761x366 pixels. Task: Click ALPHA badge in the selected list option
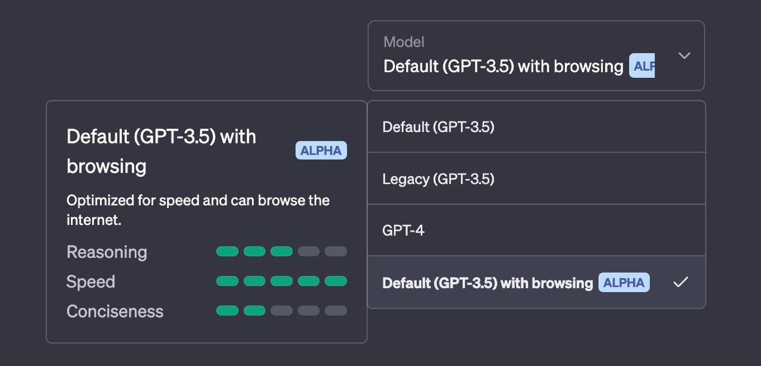click(x=624, y=283)
